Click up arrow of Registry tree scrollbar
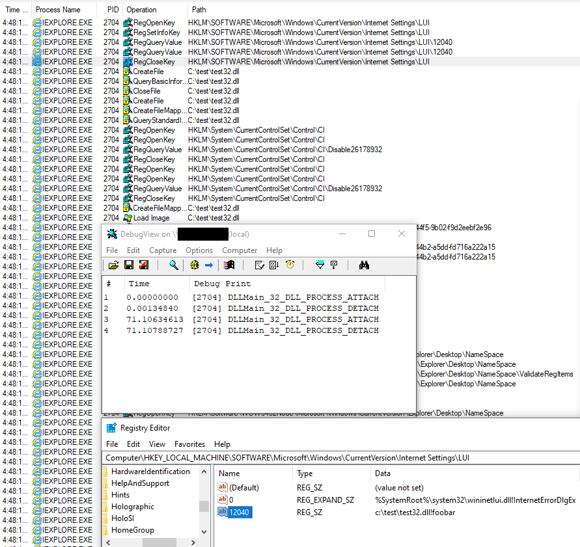 [204, 472]
